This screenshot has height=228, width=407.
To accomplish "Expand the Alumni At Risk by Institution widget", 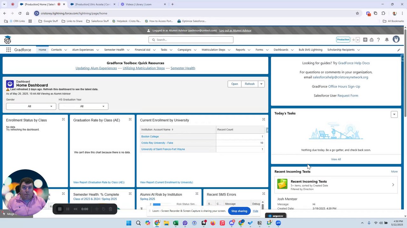I will 197,193.
